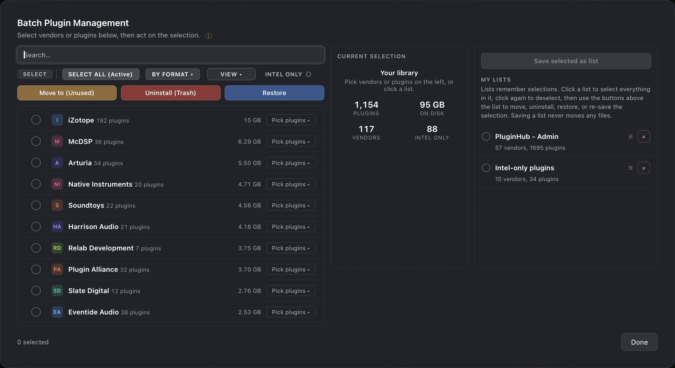Click the Harrison Audio HA badge

(x=57, y=227)
